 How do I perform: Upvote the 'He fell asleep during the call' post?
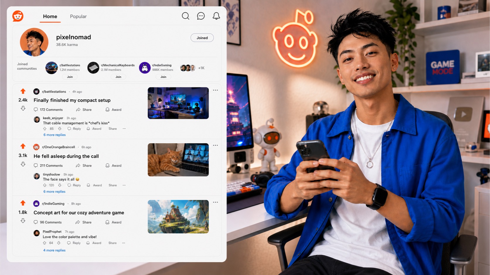[23, 146]
